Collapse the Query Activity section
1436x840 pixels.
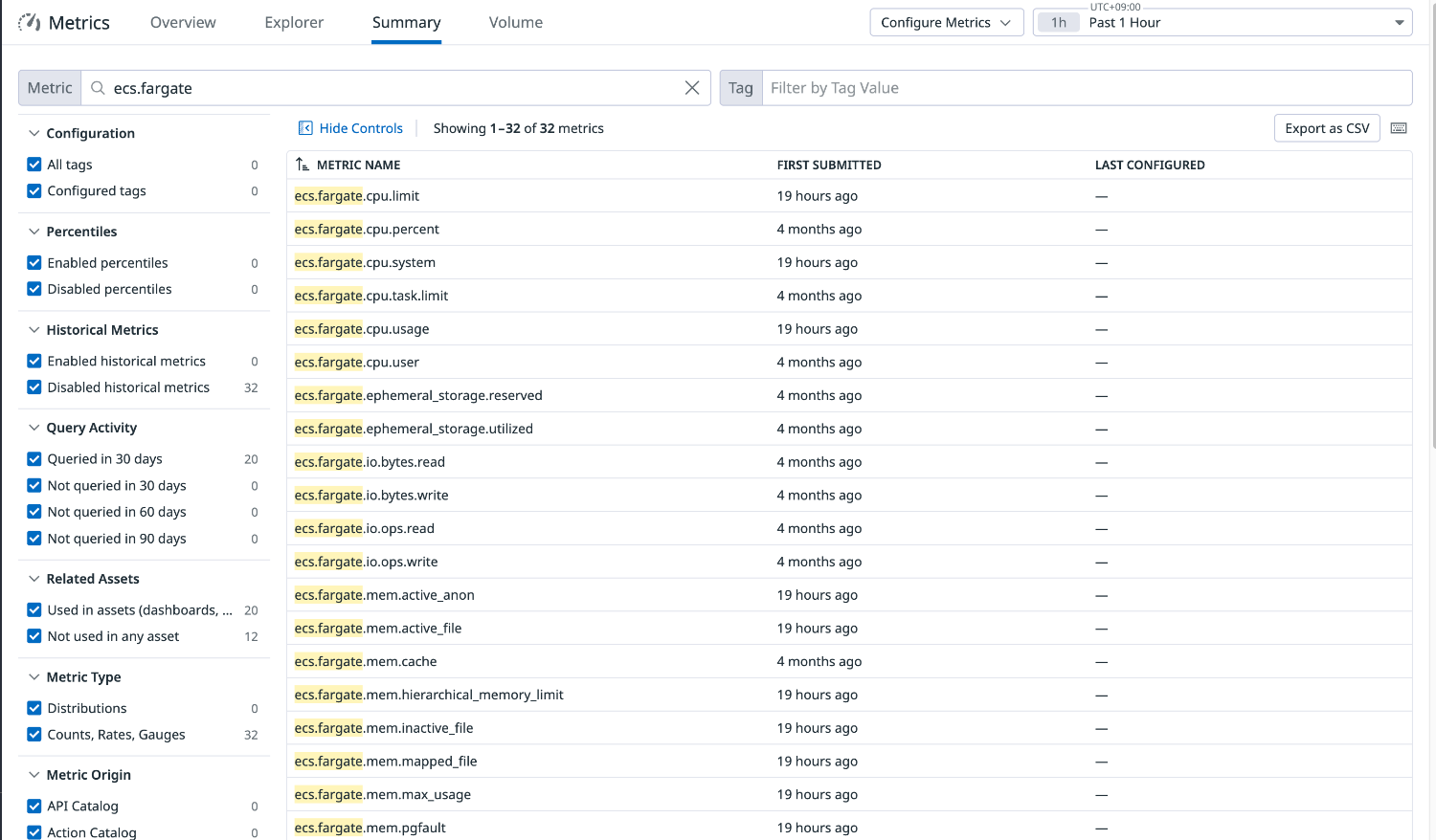click(34, 427)
